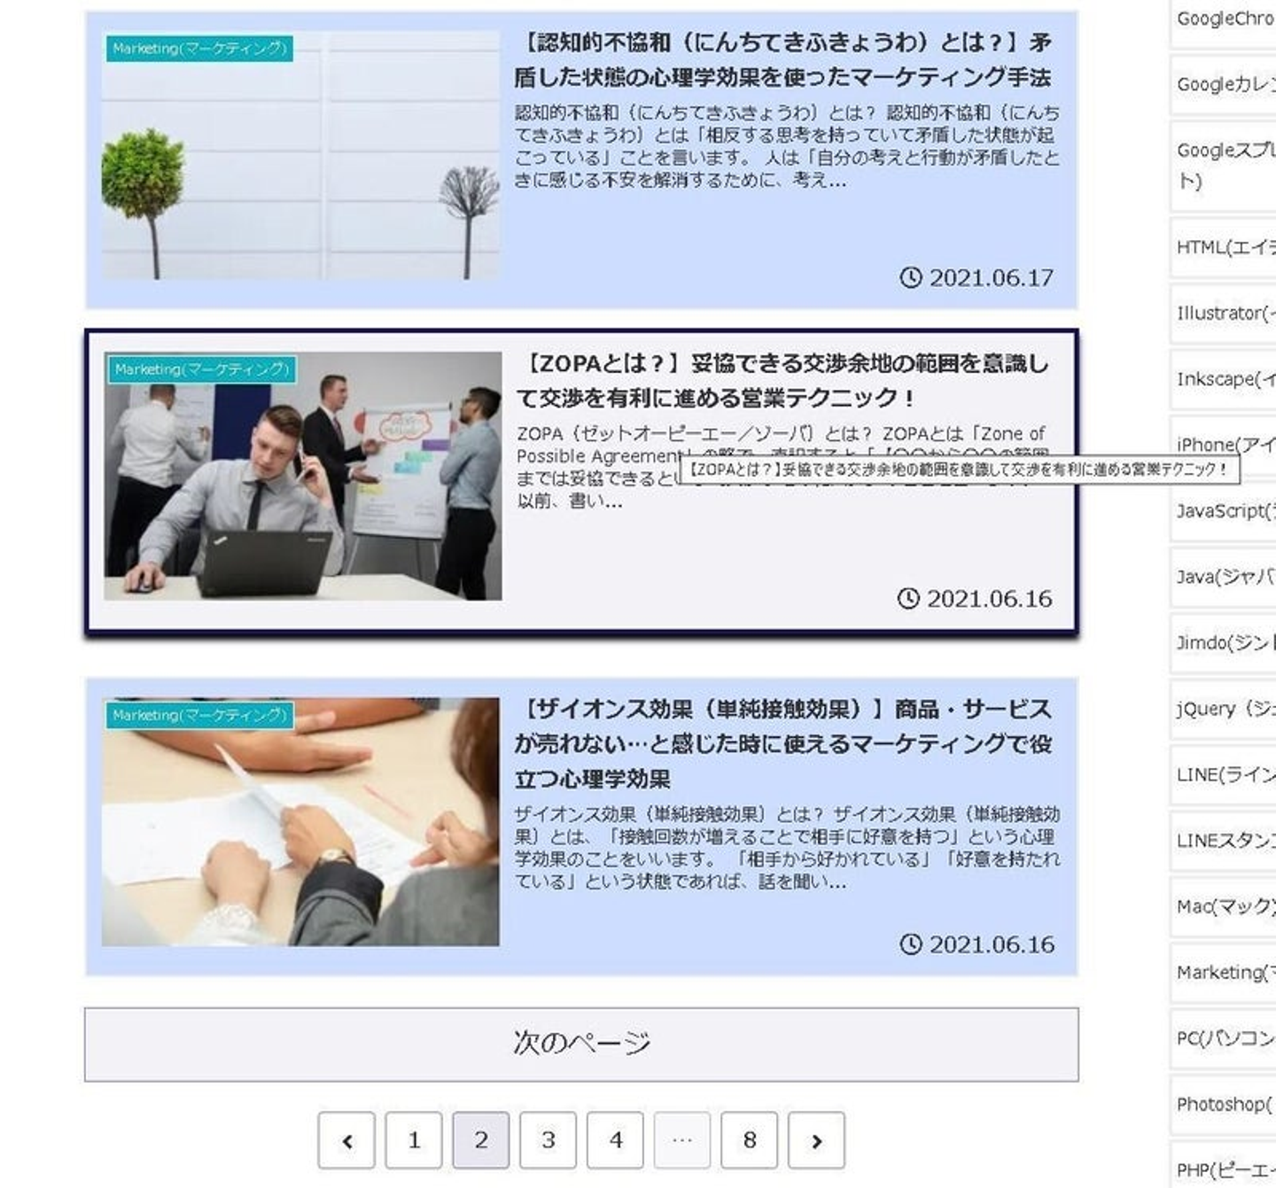Click excerpt text of ザイオンス効果 article
This screenshot has width=1276, height=1188.
pos(787,848)
